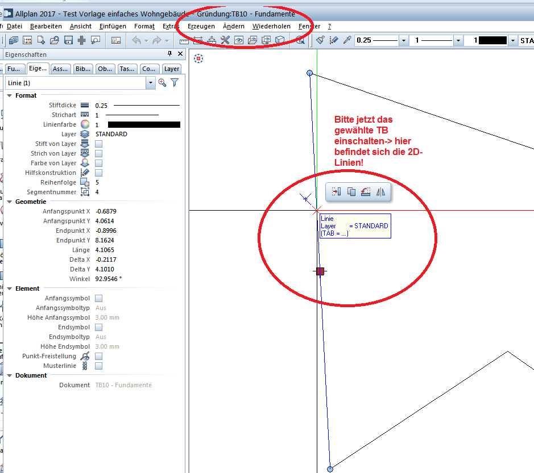Click the Länge value field 4.1065
The height and width of the screenshot is (473, 534).
(105, 250)
